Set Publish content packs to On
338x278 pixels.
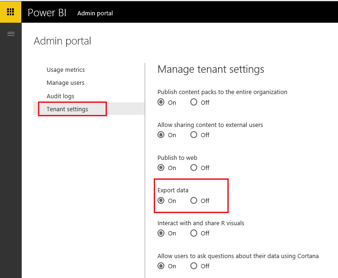click(161, 102)
